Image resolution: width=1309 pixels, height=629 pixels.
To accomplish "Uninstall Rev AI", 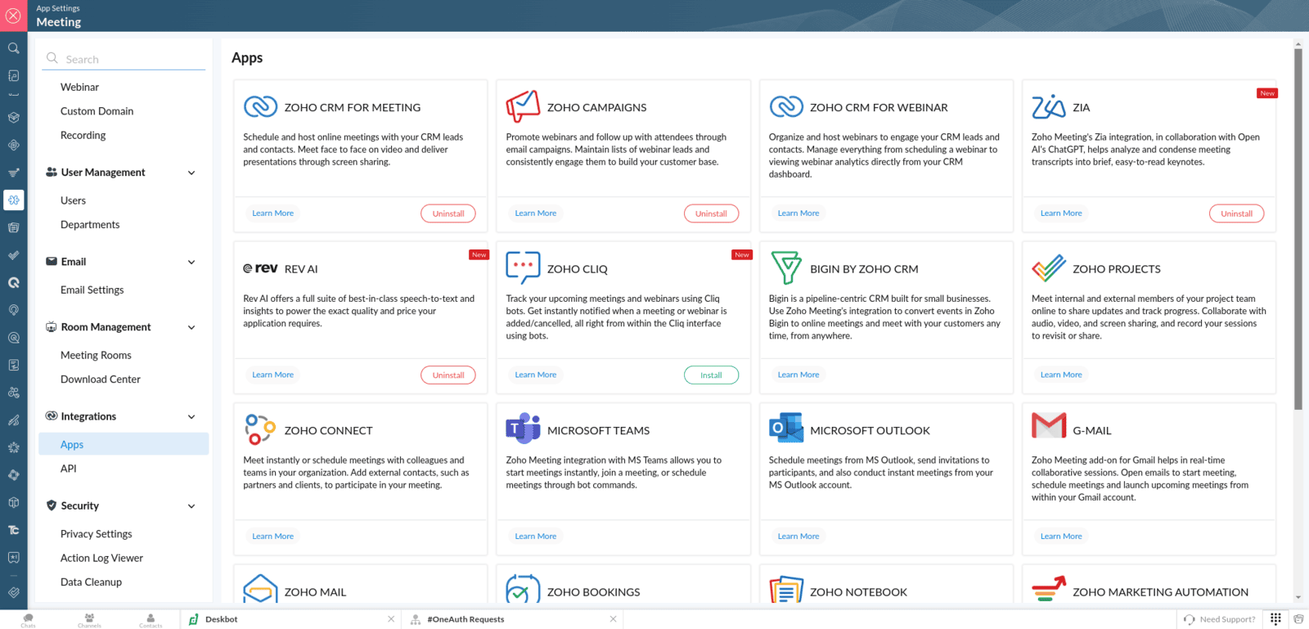I will click(448, 375).
